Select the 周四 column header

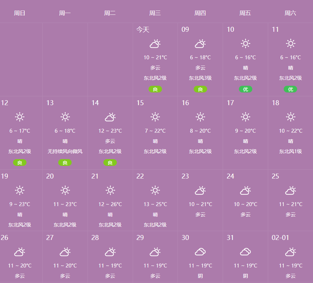point(200,13)
